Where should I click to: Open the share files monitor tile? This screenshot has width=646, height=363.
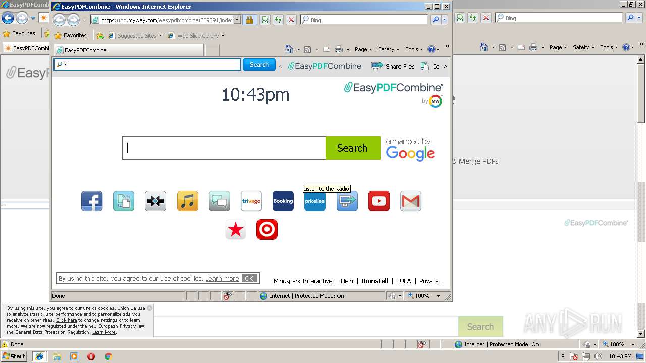[x=347, y=201]
